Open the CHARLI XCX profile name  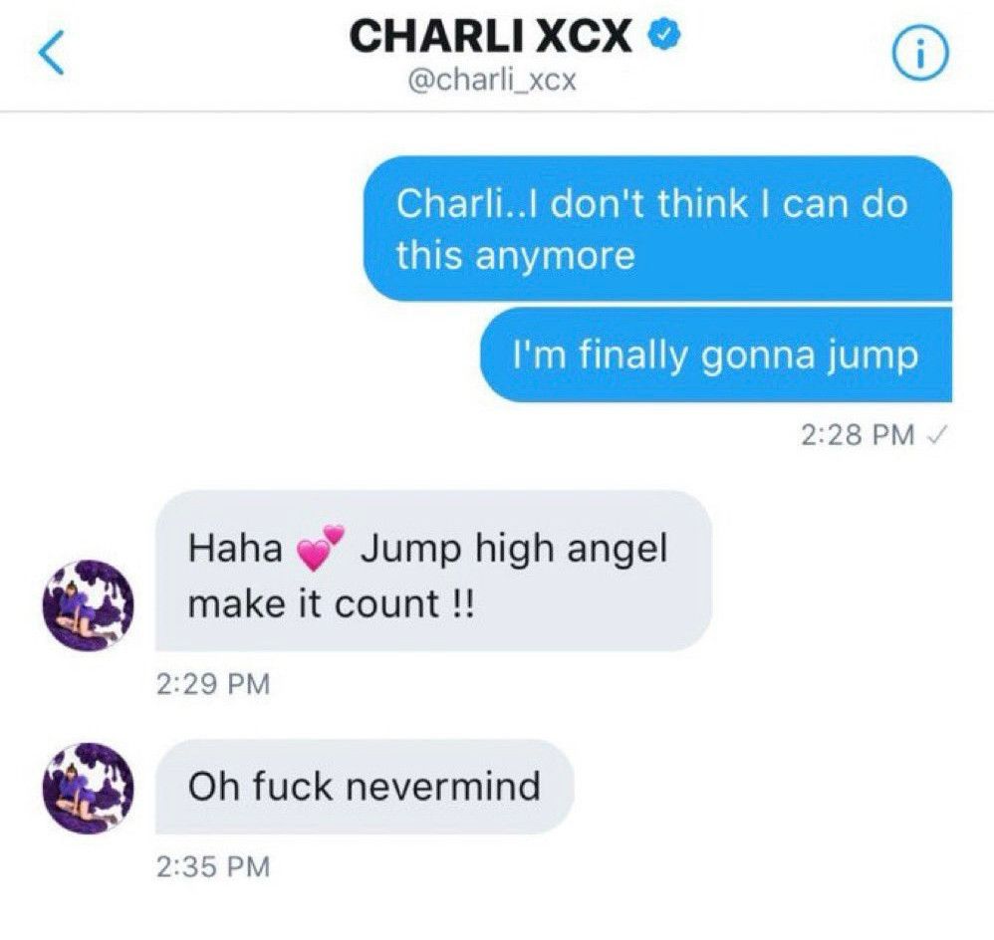point(491,35)
